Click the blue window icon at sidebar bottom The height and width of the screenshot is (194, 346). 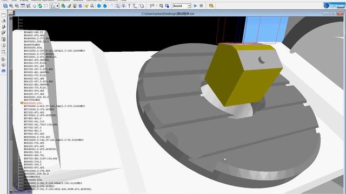pyautogui.click(x=3, y=71)
